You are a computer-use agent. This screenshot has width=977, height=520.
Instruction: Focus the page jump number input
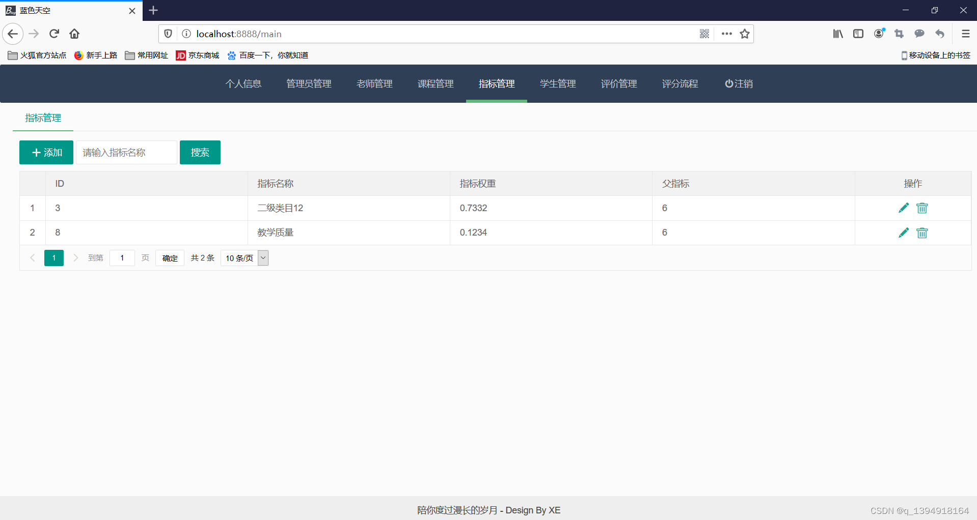pyautogui.click(x=122, y=258)
